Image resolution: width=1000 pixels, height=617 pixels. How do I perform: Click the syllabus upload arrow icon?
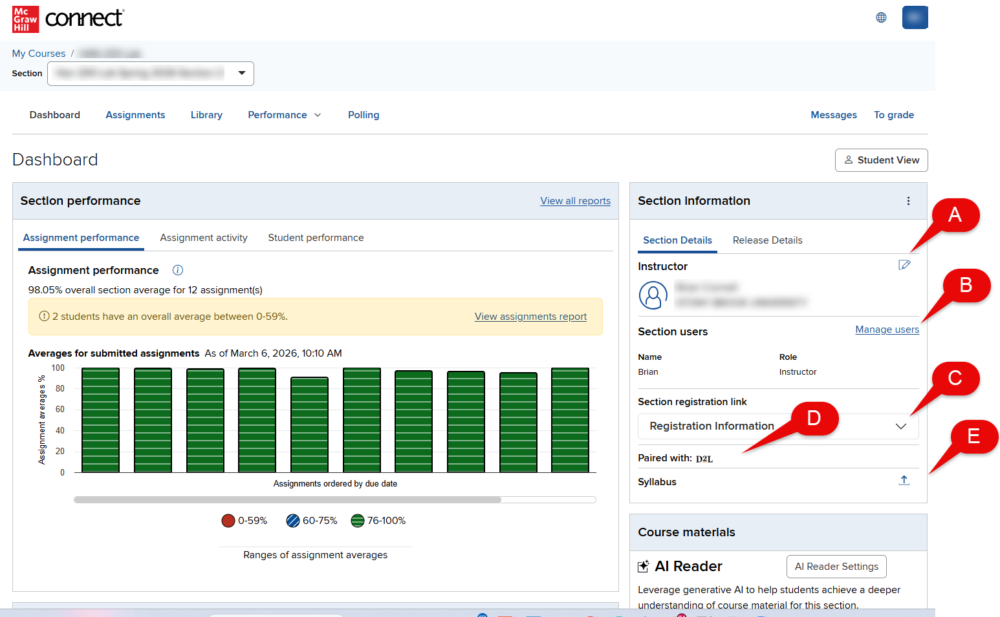tap(904, 480)
